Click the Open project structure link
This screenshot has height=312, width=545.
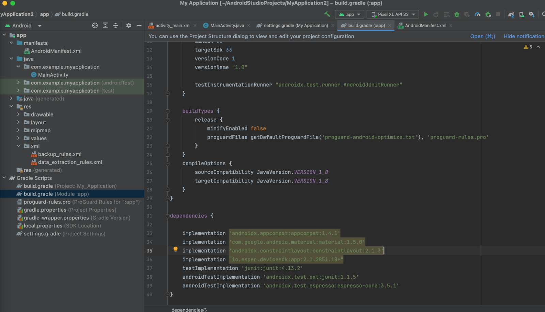[x=482, y=36]
